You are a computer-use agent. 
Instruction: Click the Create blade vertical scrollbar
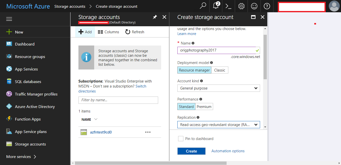tap(265, 57)
